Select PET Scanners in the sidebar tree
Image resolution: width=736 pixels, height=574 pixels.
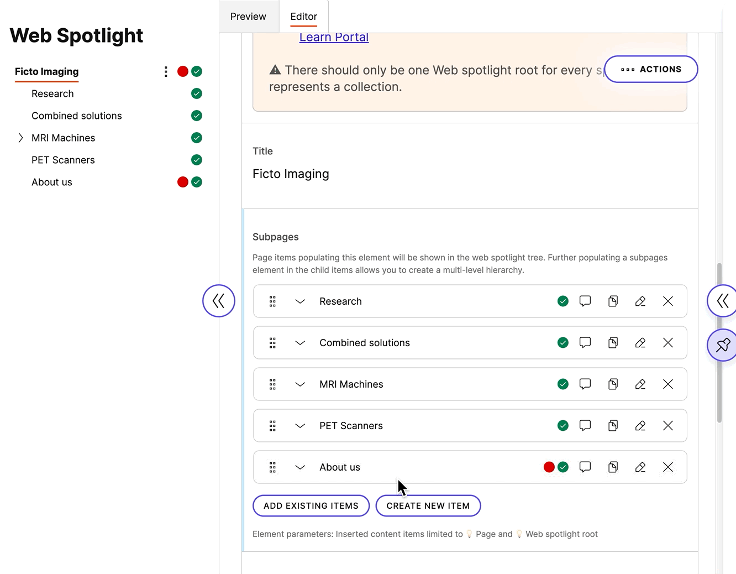63,160
